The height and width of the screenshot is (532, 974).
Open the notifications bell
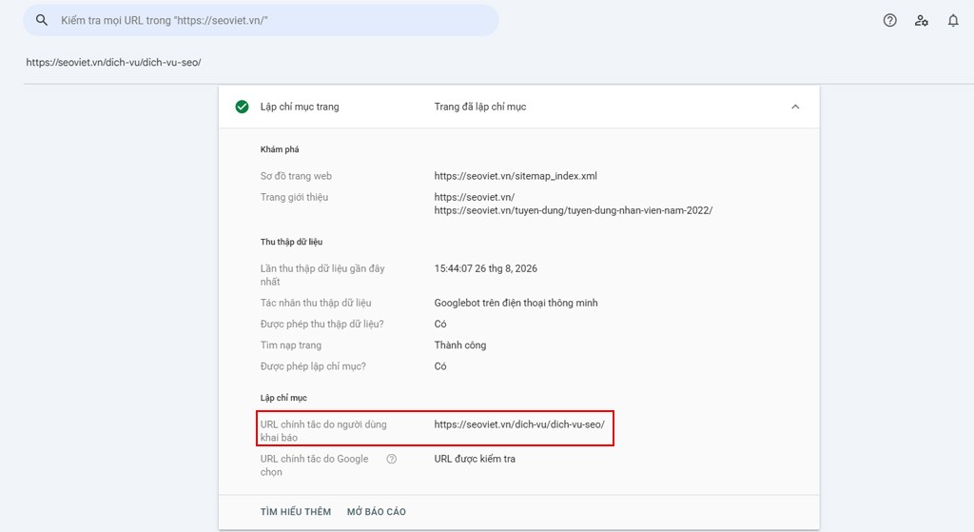pyautogui.click(x=953, y=21)
